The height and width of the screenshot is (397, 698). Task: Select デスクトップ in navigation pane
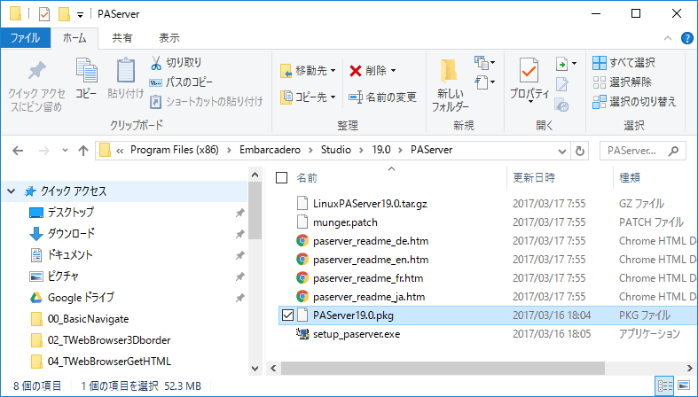point(70,213)
